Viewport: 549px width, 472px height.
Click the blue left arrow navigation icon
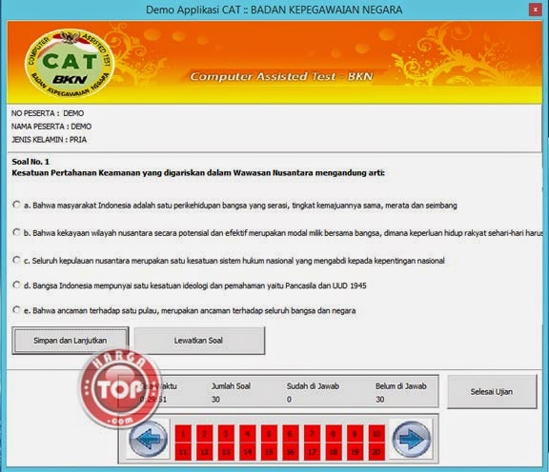pos(148,439)
